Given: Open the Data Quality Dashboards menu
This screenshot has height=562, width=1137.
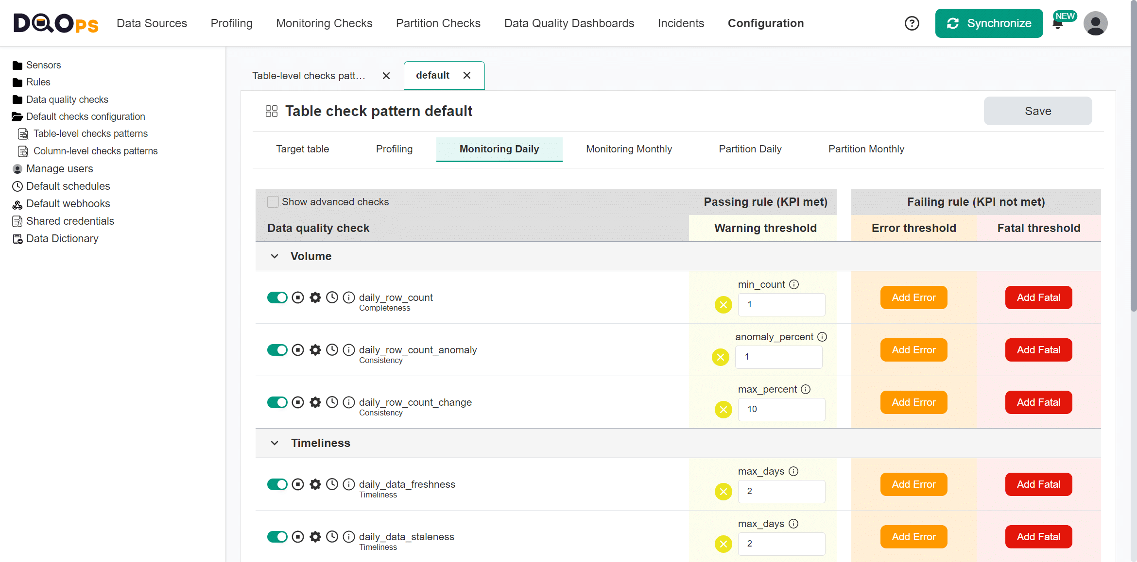Looking at the screenshot, I should tap(569, 23).
